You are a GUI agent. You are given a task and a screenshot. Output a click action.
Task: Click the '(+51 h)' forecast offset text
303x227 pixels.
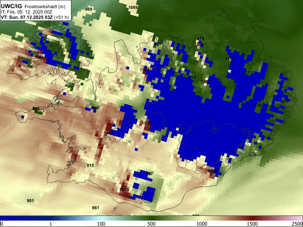pyautogui.click(x=61, y=17)
